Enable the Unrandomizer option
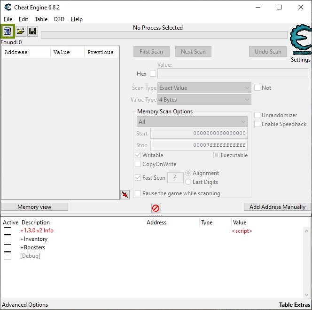Viewport: 312px width, 310px height. tap(257, 115)
